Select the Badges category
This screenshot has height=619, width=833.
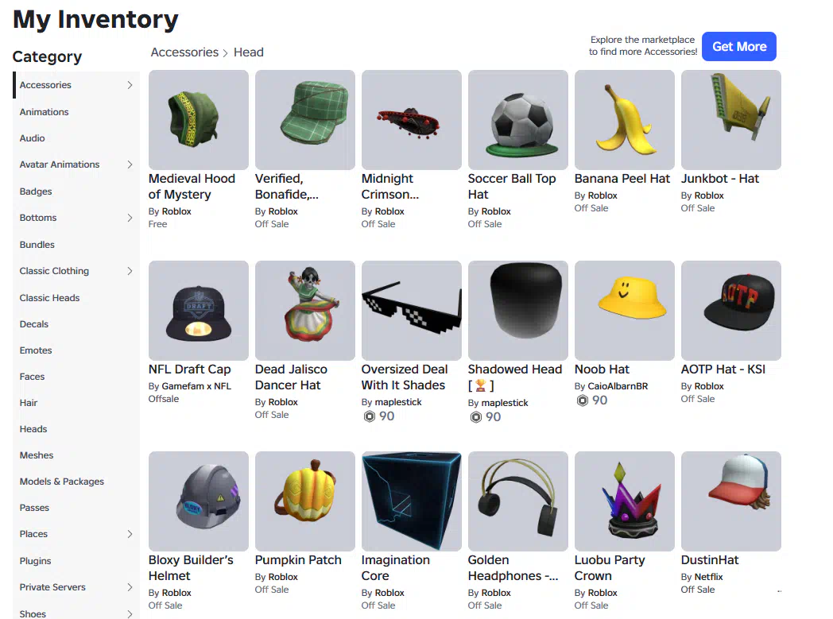coord(36,192)
